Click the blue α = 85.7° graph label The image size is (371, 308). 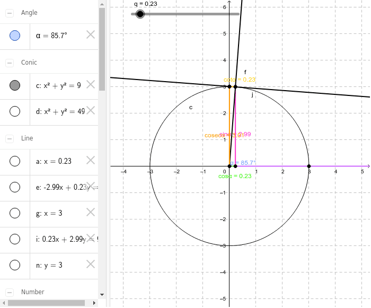[x=243, y=163]
